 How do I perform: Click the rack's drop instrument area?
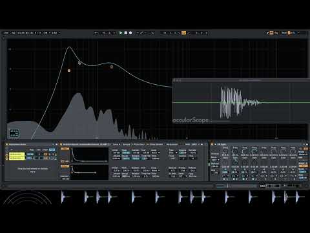pyautogui.click(x=33, y=170)
